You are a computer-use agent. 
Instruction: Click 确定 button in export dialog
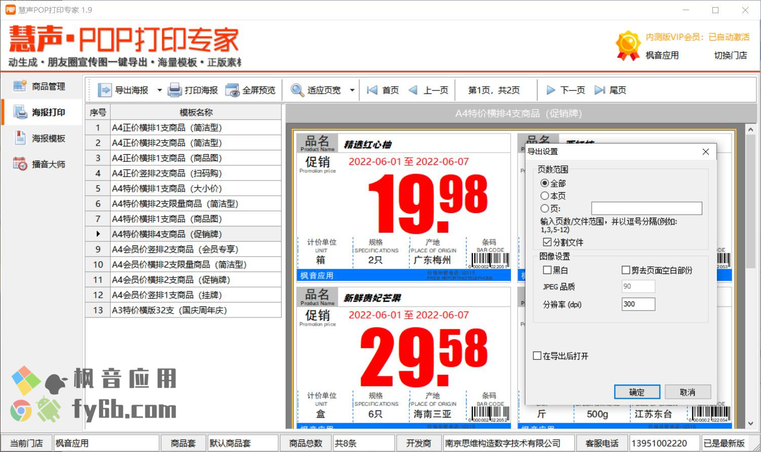point(637,392)
